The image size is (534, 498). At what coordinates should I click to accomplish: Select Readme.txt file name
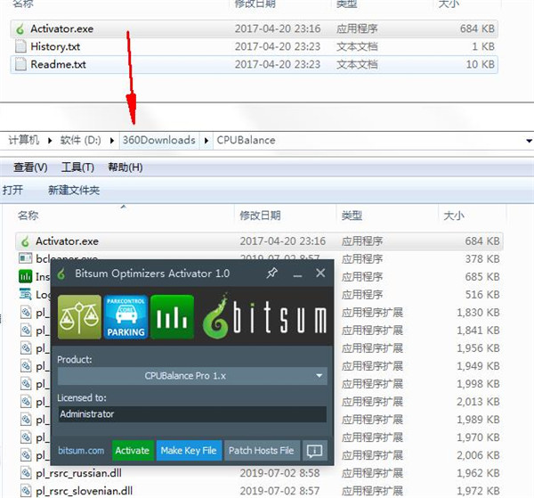[x=58, y=64]
